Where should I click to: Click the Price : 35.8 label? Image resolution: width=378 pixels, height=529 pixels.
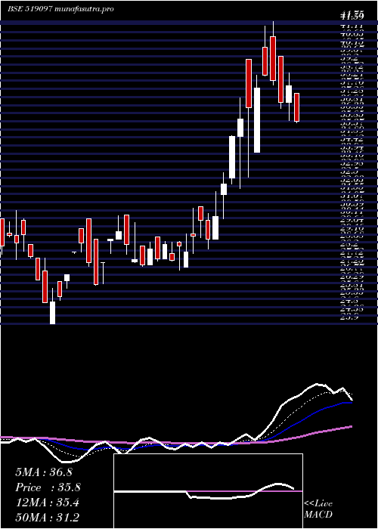point(48,487)
